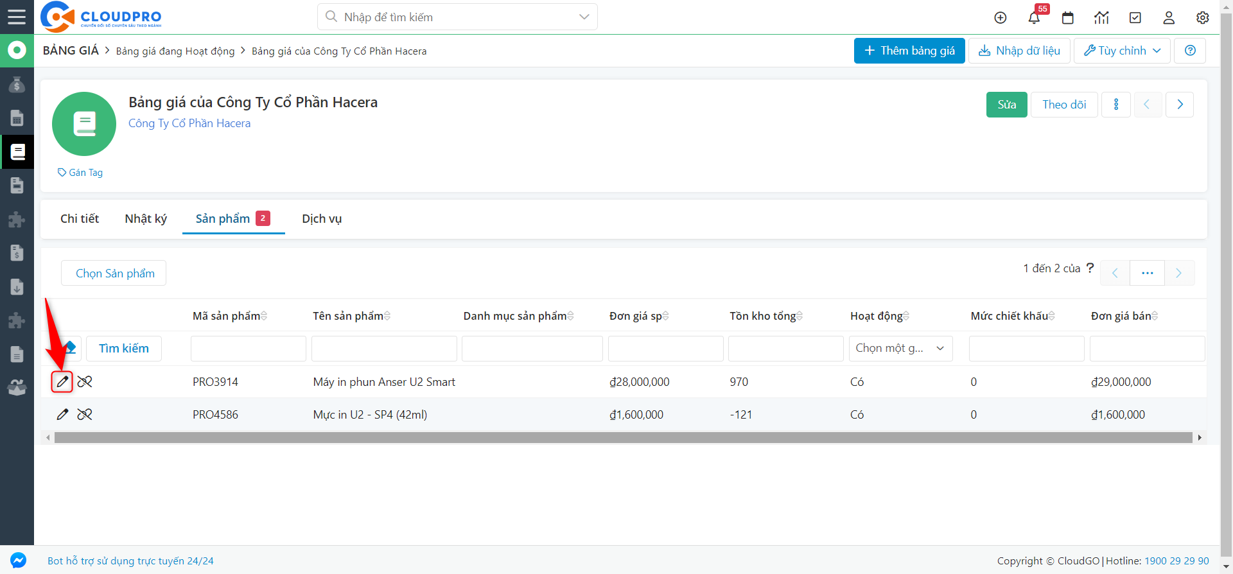Show total record count question mark
Screen dimensions: 1233x574
(1090, 268)
